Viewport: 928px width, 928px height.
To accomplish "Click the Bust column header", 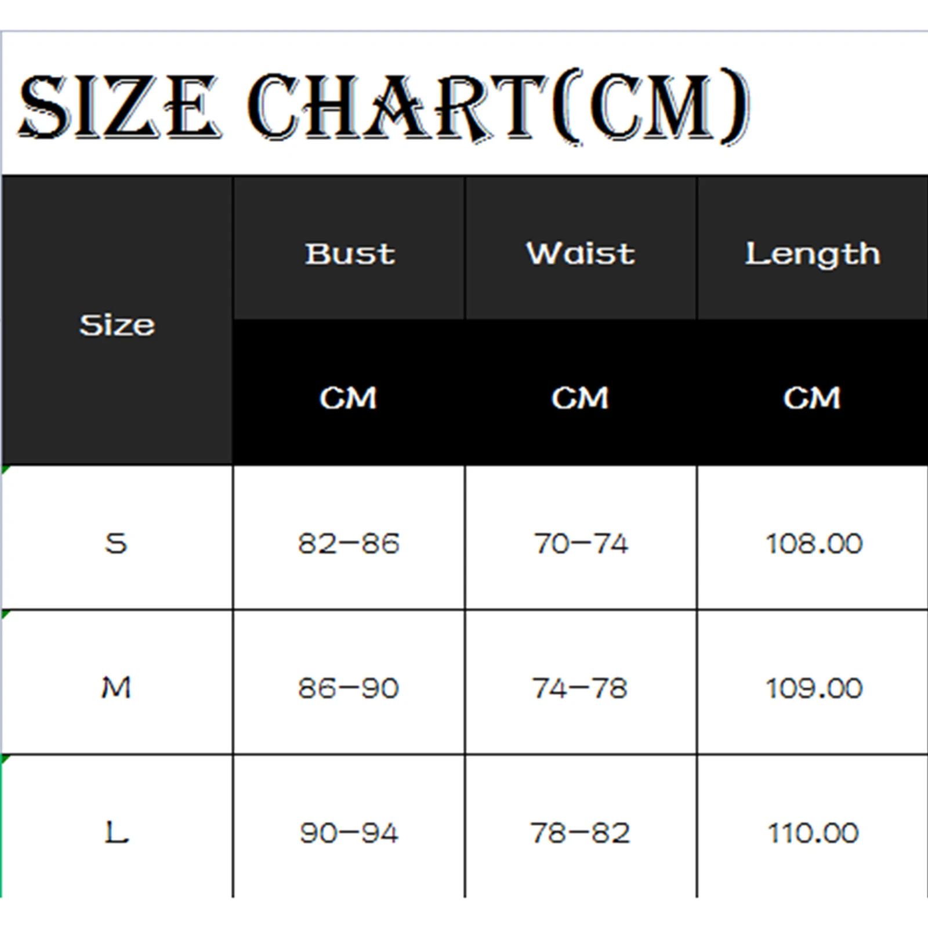I will (x=350, y=253).
